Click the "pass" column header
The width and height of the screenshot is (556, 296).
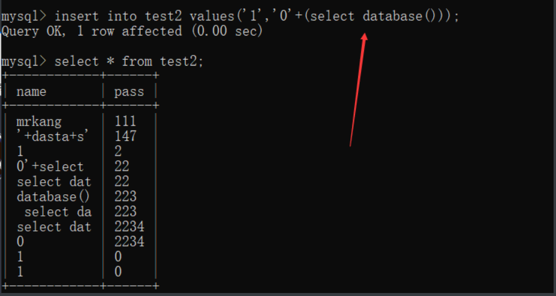(129, 91)
